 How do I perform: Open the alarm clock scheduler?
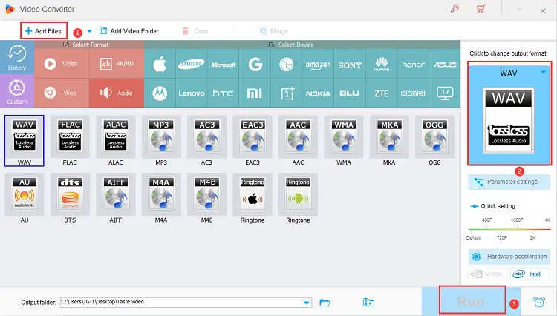[539, 302]
